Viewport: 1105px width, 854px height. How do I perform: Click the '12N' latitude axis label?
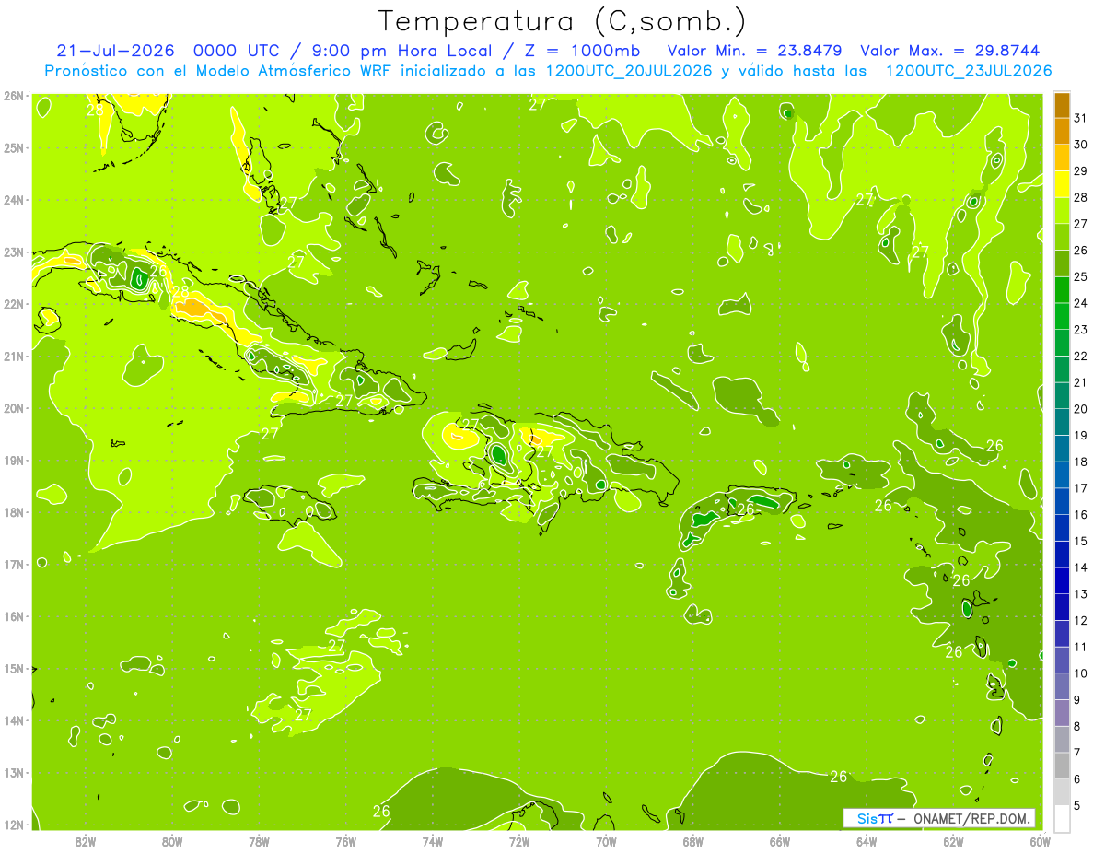tap(14, 825)
